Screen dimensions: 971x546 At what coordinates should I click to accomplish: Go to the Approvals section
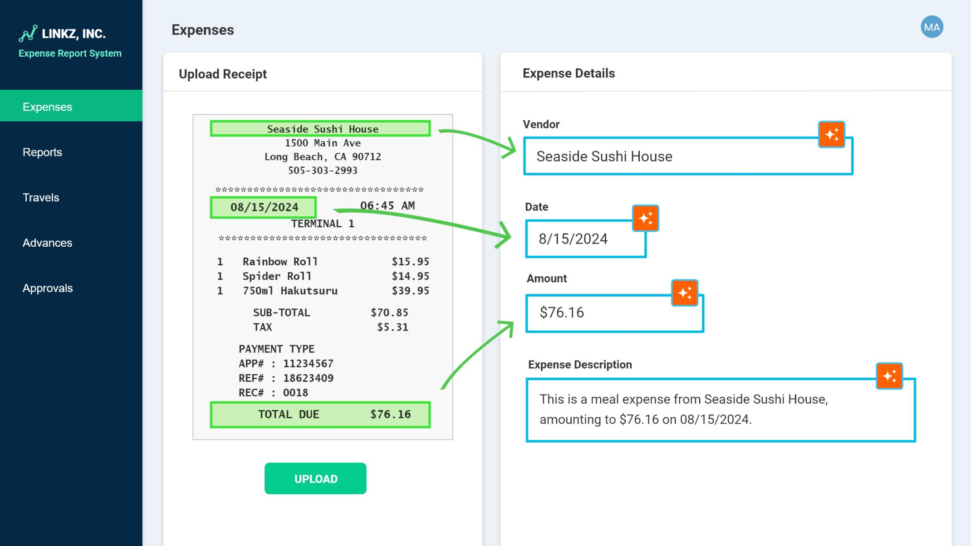click(x=47, y=288)
